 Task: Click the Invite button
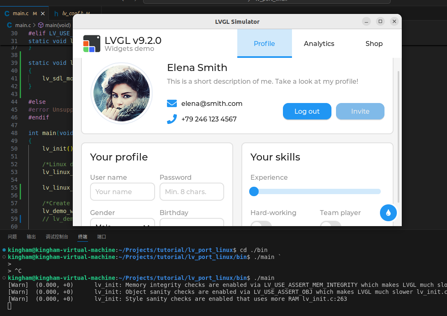(x=360, y=111)
